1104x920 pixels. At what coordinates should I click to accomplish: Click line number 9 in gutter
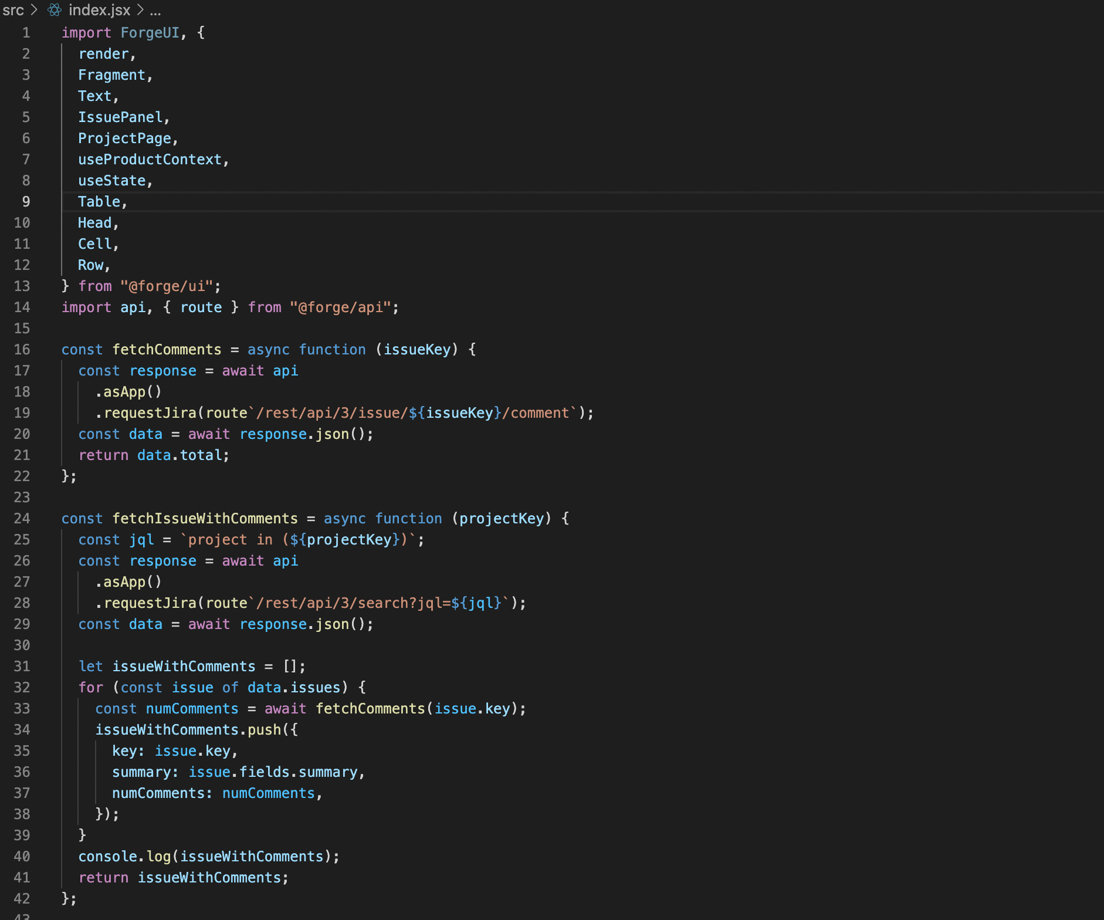point(26,202)
